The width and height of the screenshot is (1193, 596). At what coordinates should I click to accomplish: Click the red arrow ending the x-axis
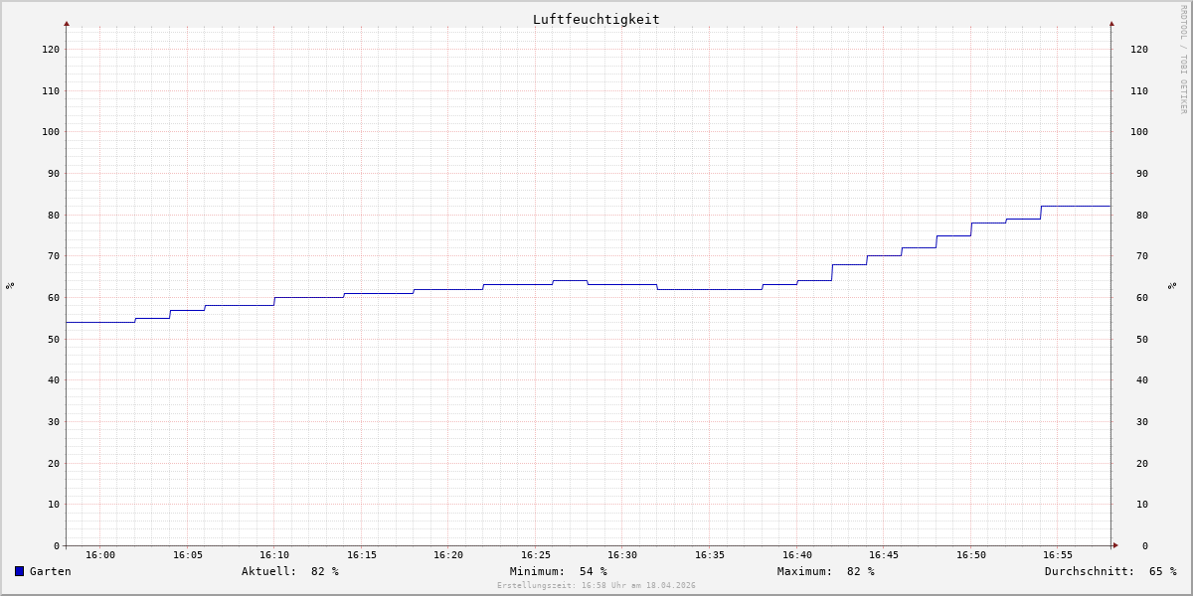pyautogui.click(x=1115, y=545)
